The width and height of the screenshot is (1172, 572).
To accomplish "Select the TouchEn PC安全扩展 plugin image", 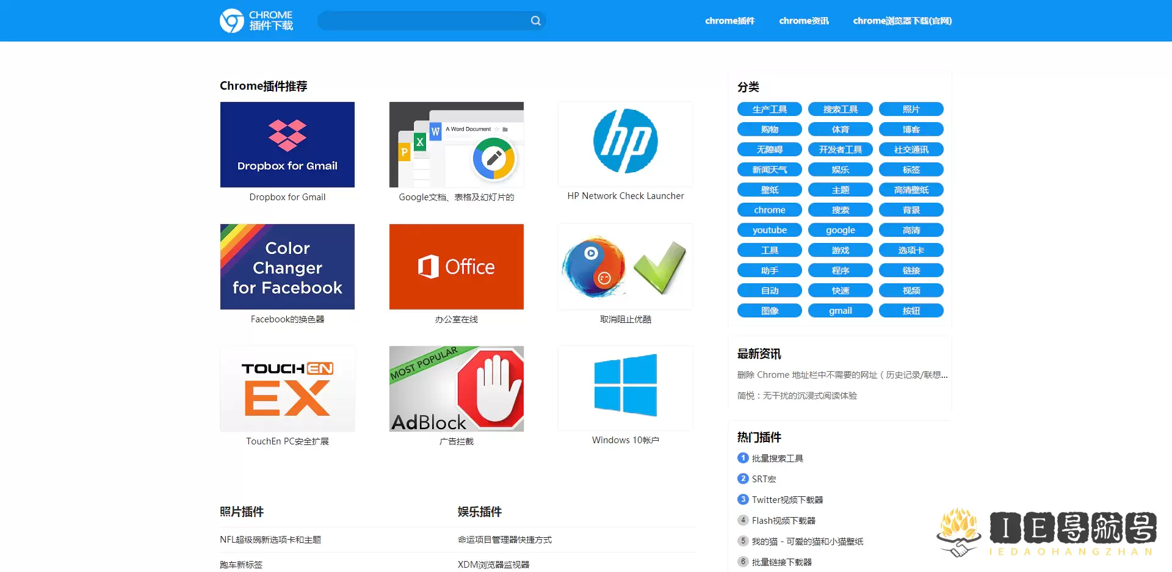I will (x=287, y=388).
